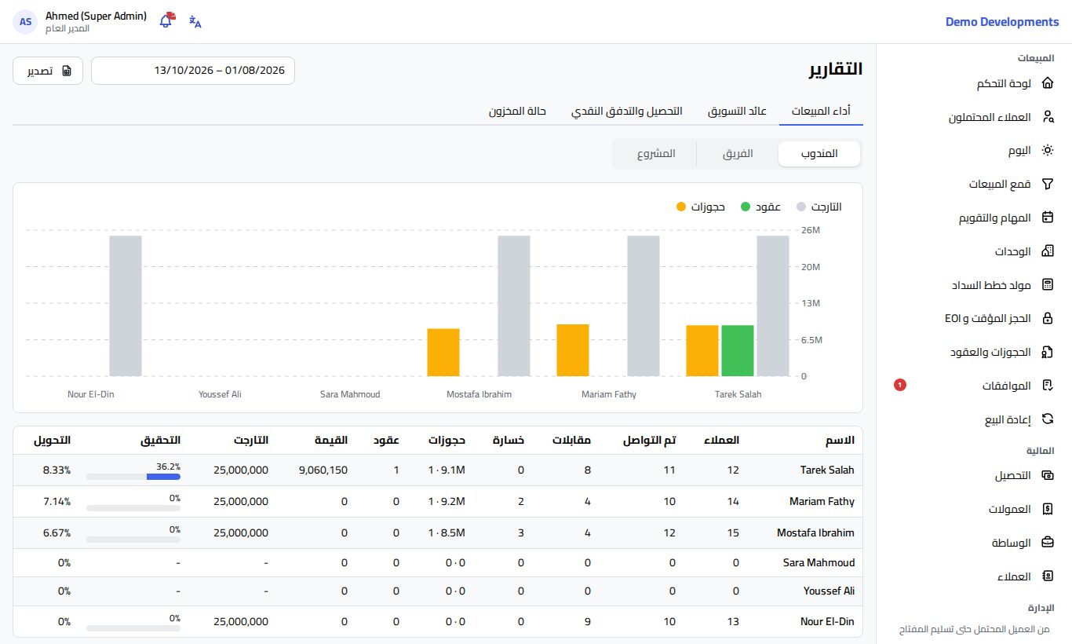Click the briefcase icon beside الوساطة

point(1047,543)
